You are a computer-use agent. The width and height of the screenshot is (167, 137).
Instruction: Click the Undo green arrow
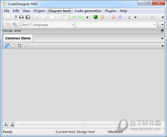74,17
